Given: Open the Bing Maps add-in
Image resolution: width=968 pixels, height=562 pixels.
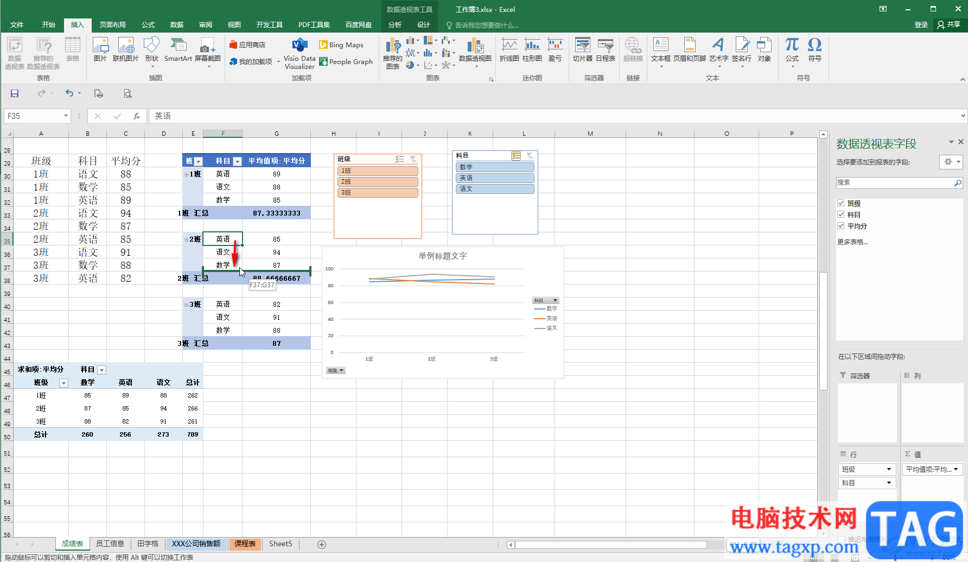Looking at the screenshot, I should click(x=341, y=45).
